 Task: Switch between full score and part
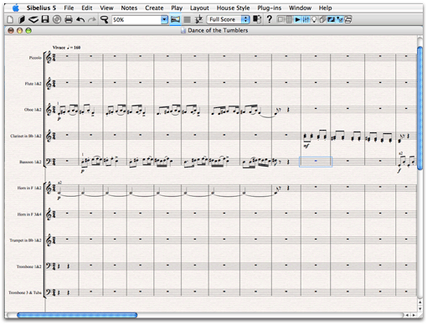coord(257,19)
